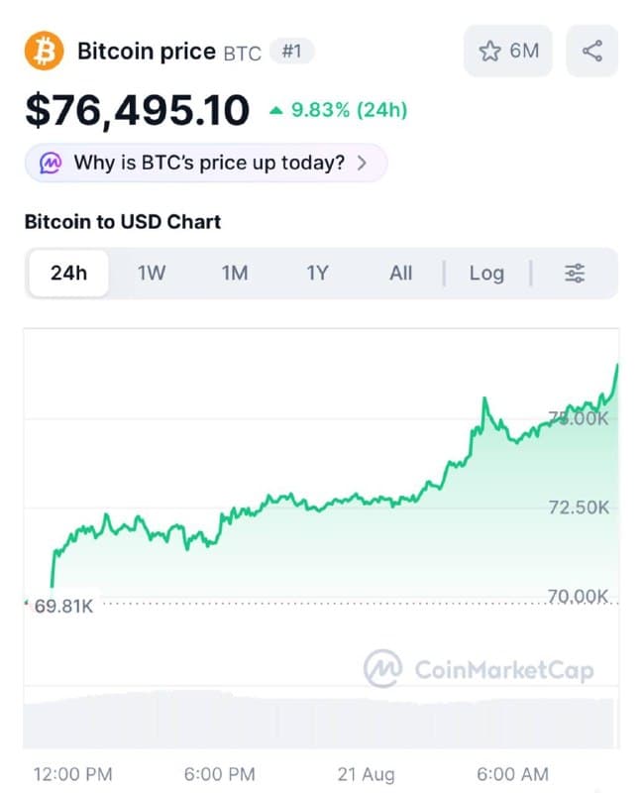Click the 69.81K open price marker
643x793 pixels.
click(x=62, y=606)
